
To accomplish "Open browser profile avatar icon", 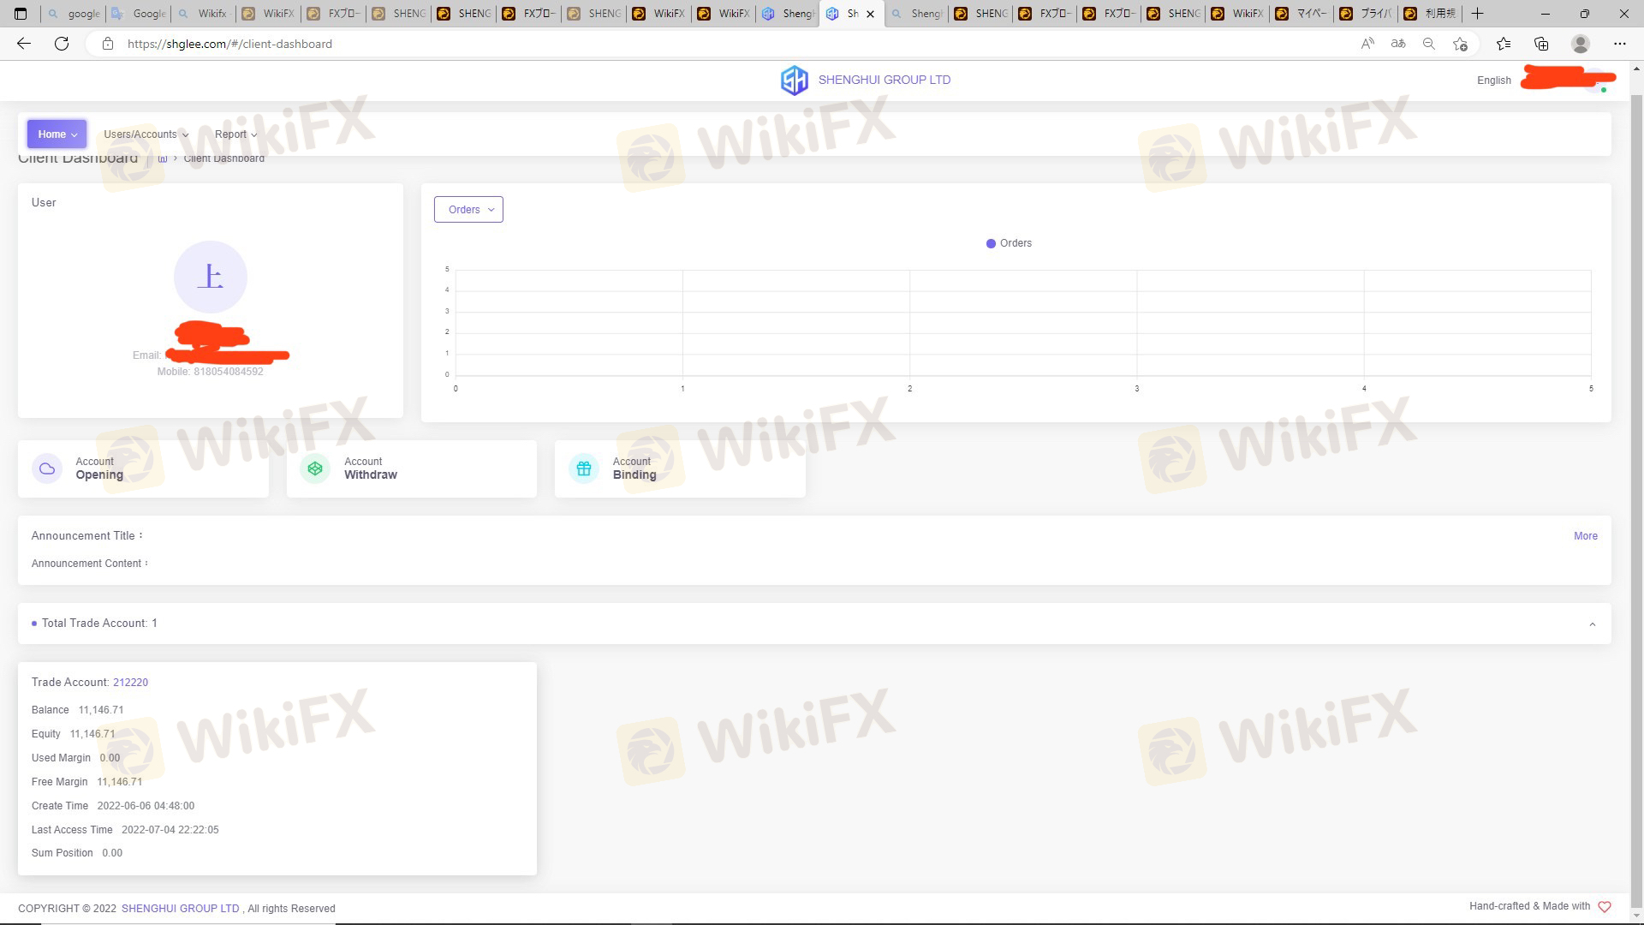I will [1580, 44].
